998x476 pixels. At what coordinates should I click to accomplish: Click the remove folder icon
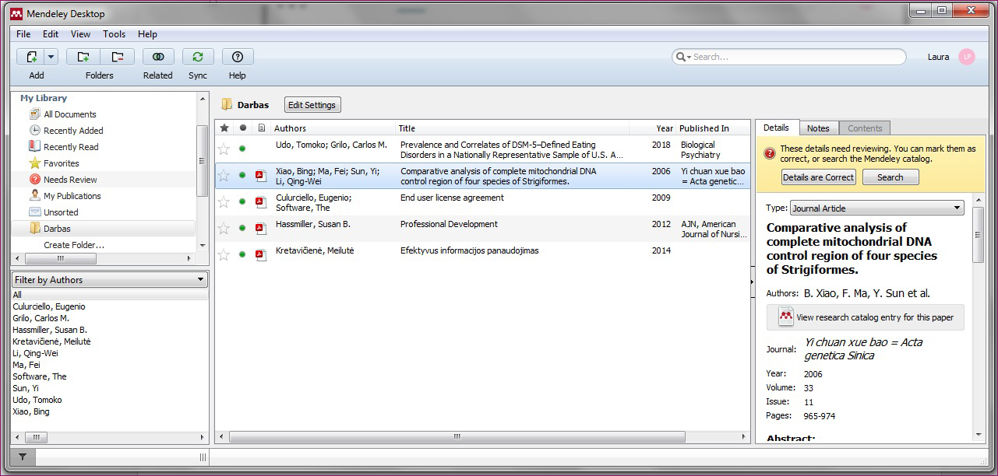[117, 57]
